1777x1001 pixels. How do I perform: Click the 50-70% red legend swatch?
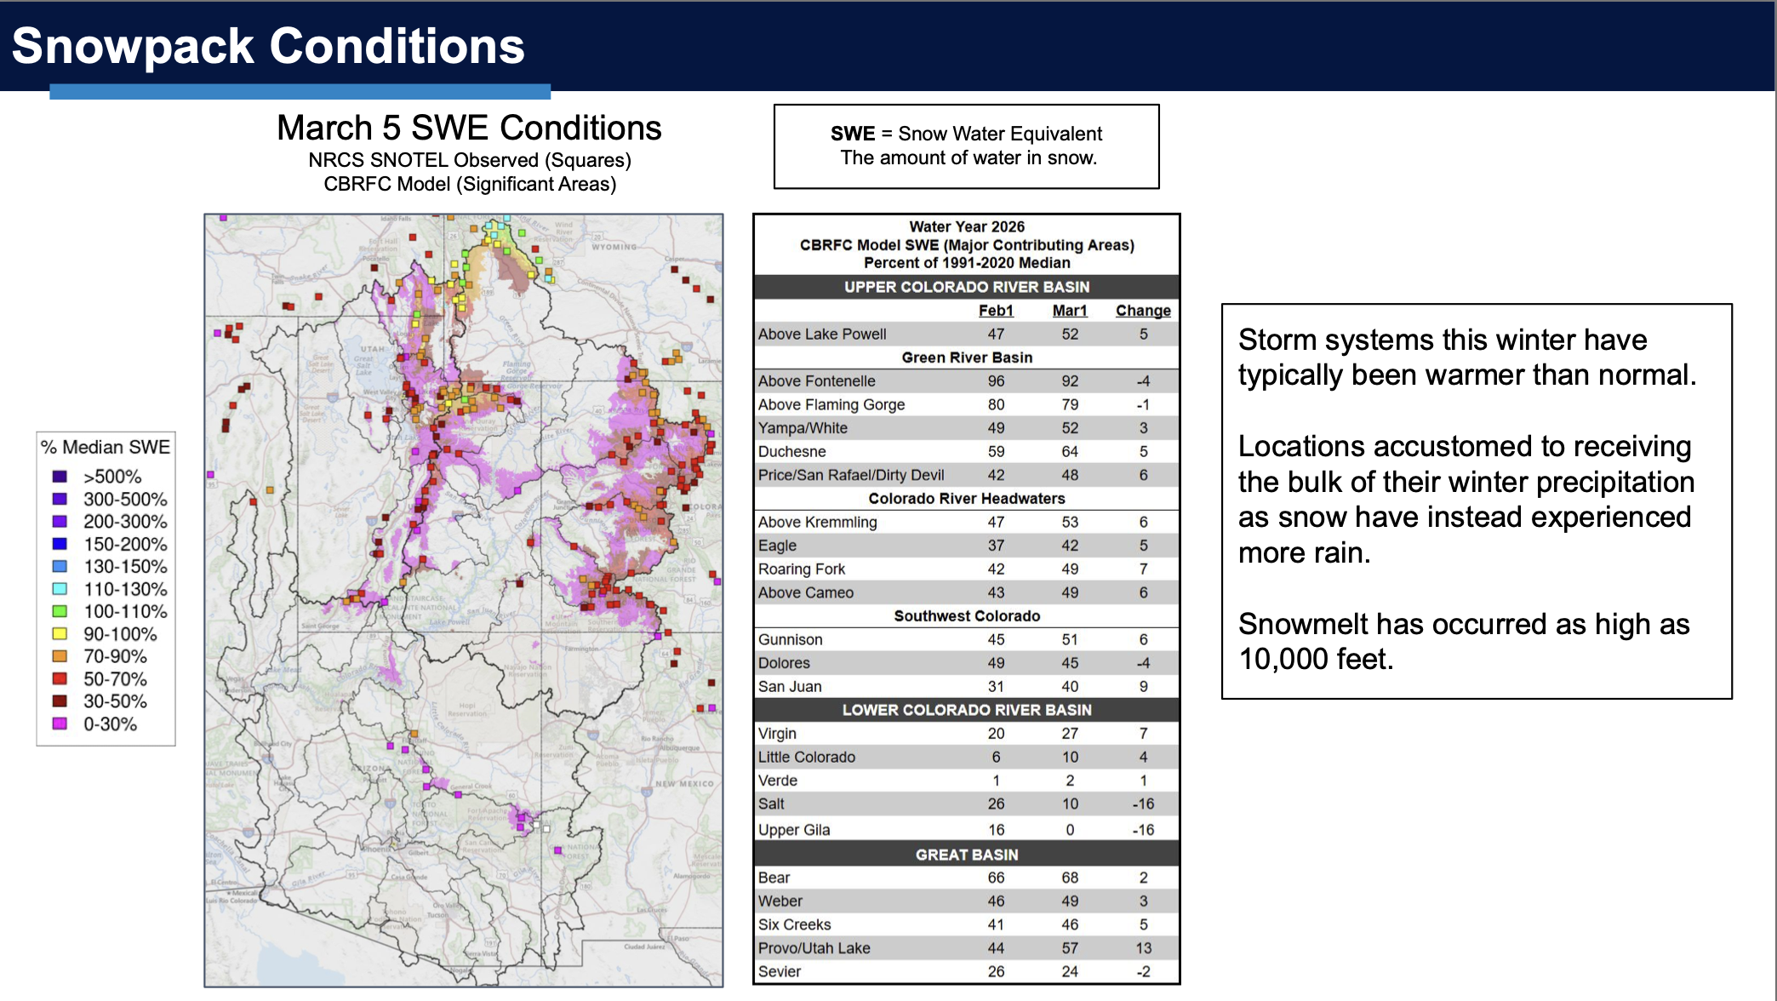click(x=60, y=679)
